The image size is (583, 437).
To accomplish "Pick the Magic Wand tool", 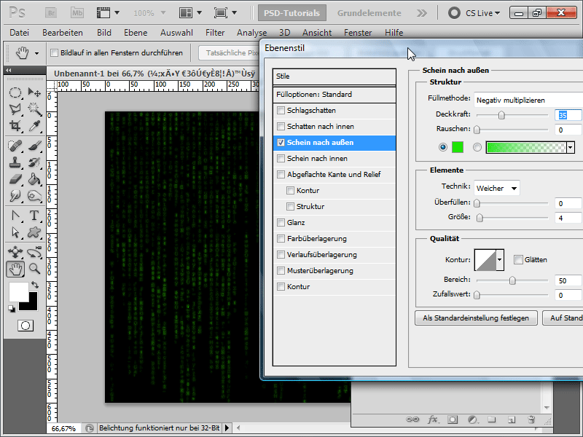I will (x=34, y=109).
